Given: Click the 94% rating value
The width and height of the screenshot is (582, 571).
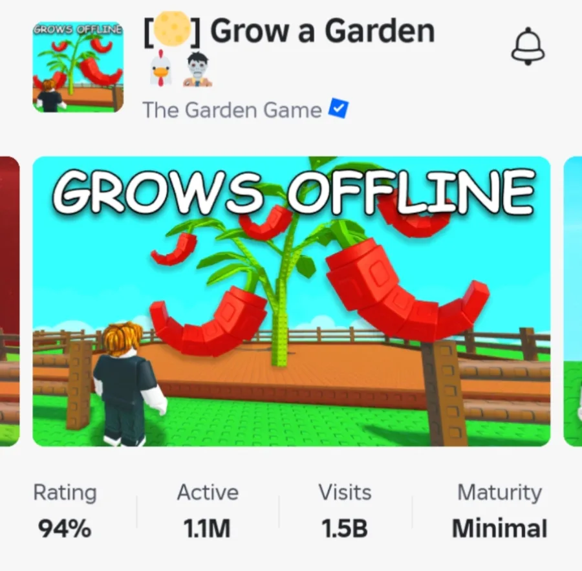Looking at the screenshot, I should point(65,528).
